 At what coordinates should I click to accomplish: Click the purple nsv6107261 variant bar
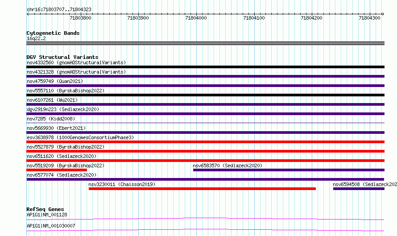tap(205, 104)
